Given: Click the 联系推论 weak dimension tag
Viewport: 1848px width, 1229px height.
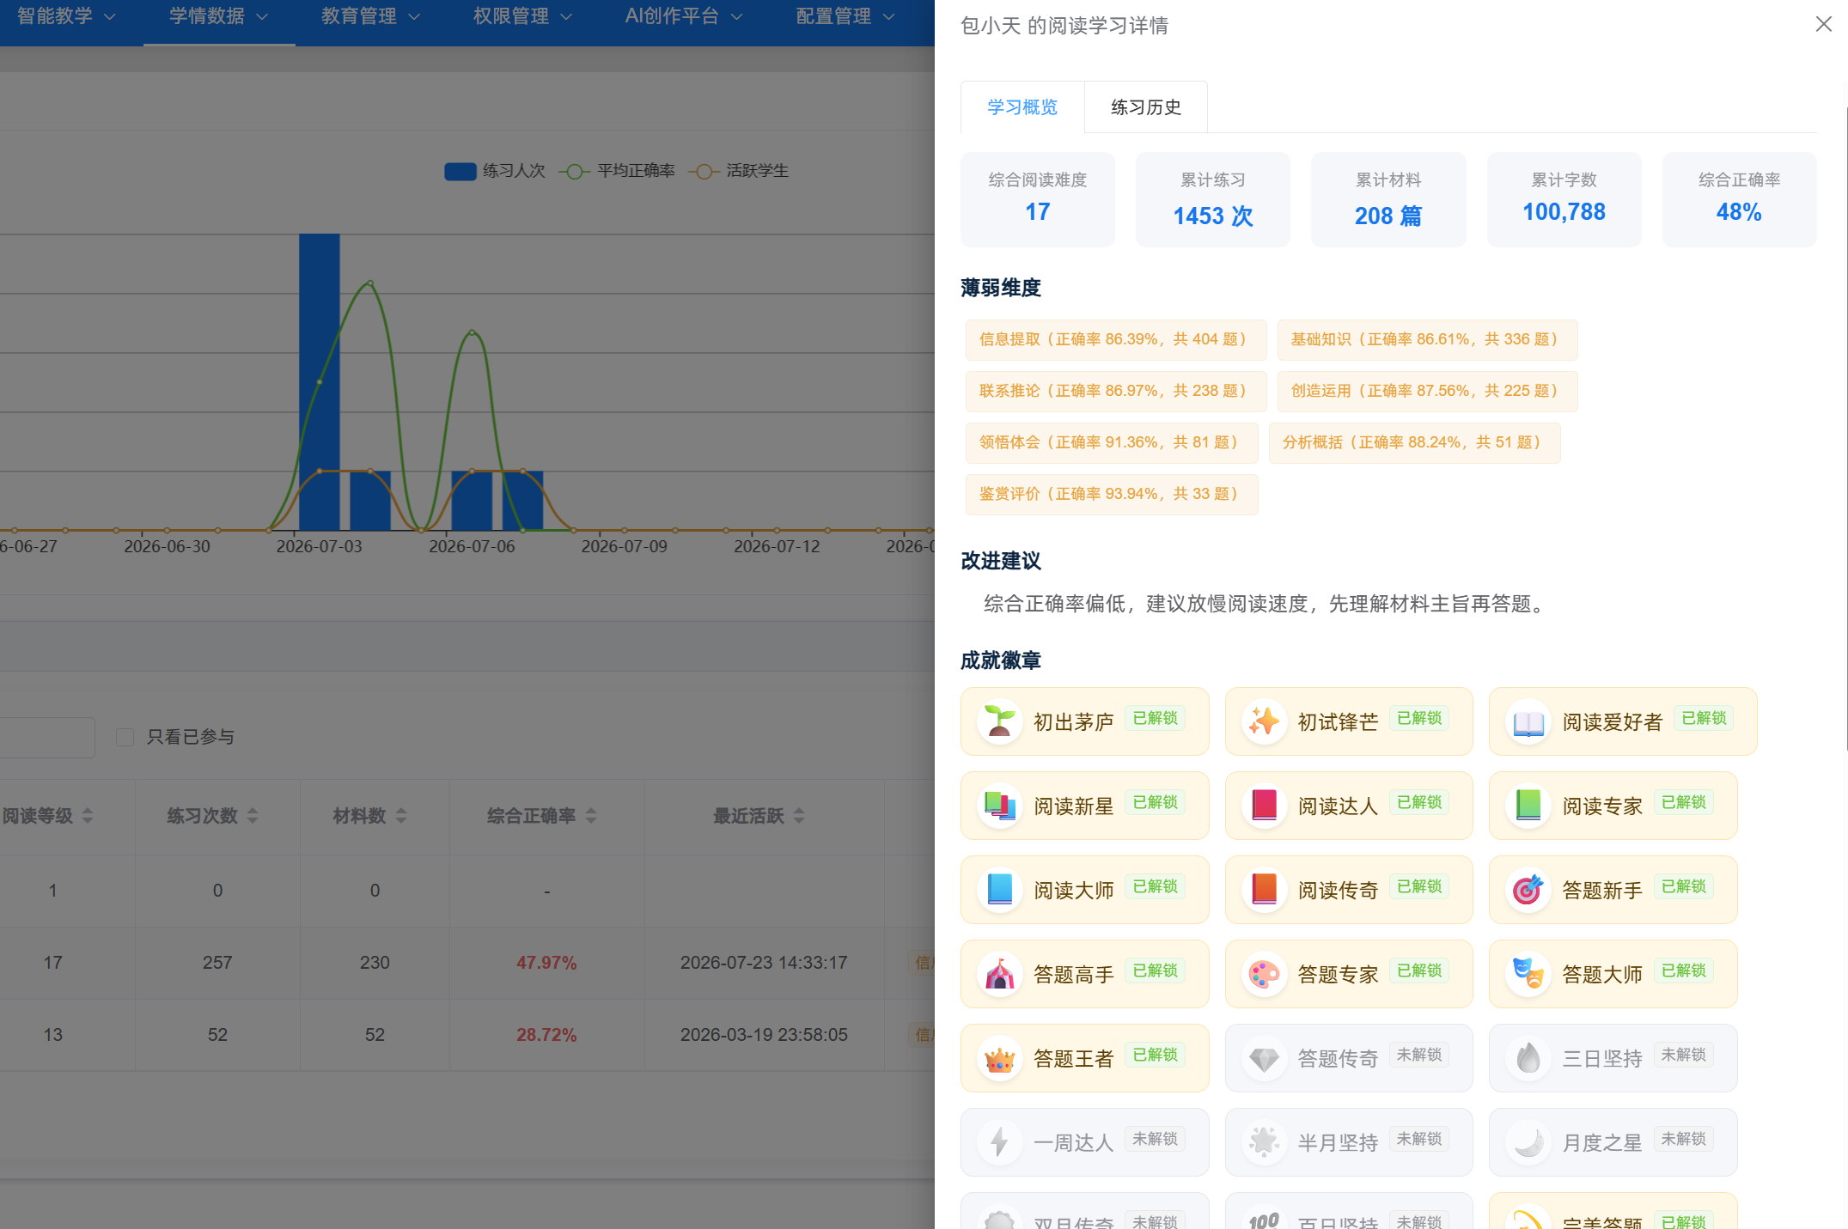Looking at the screenshot, I should [x=1116, y=392].
